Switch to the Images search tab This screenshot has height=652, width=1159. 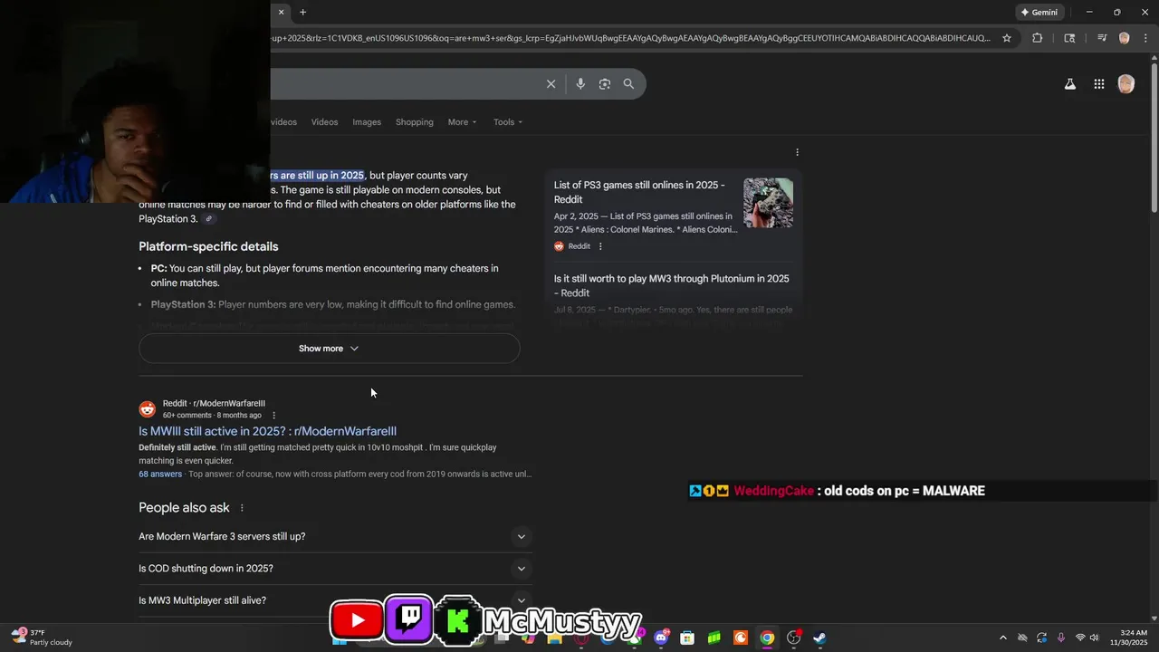367,122
